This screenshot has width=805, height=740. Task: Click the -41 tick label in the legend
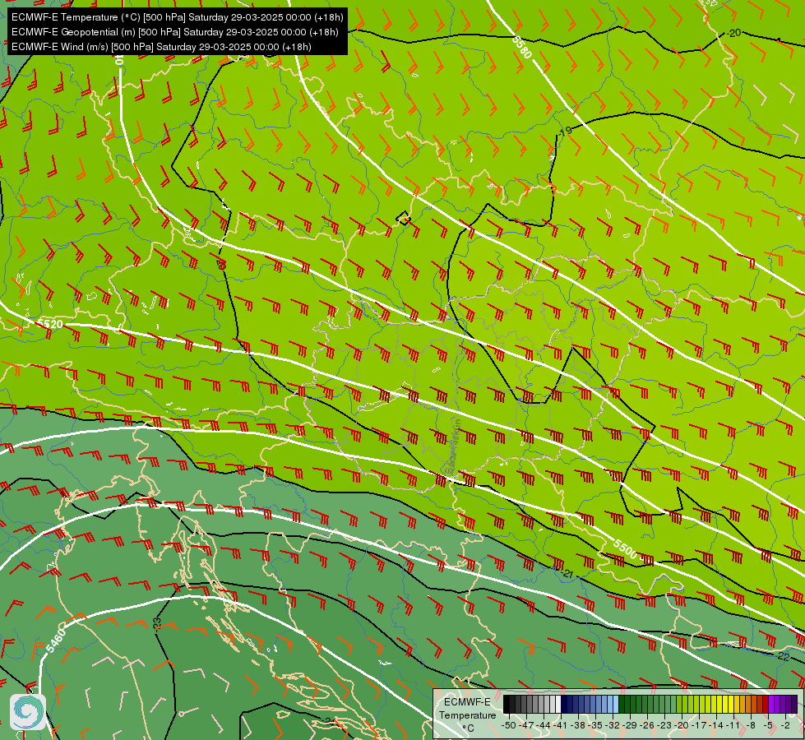coord(561,726)
